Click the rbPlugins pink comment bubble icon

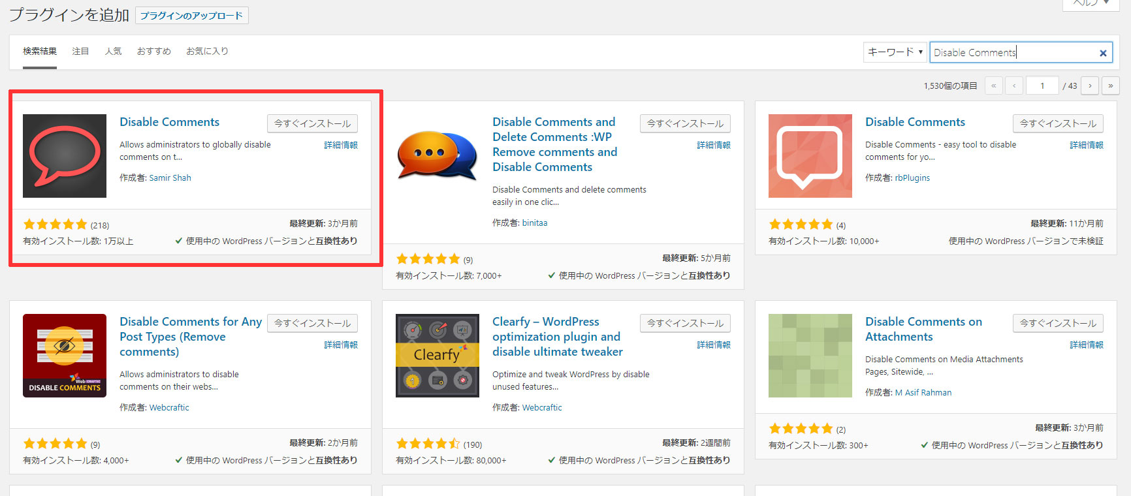pos(810,156)
